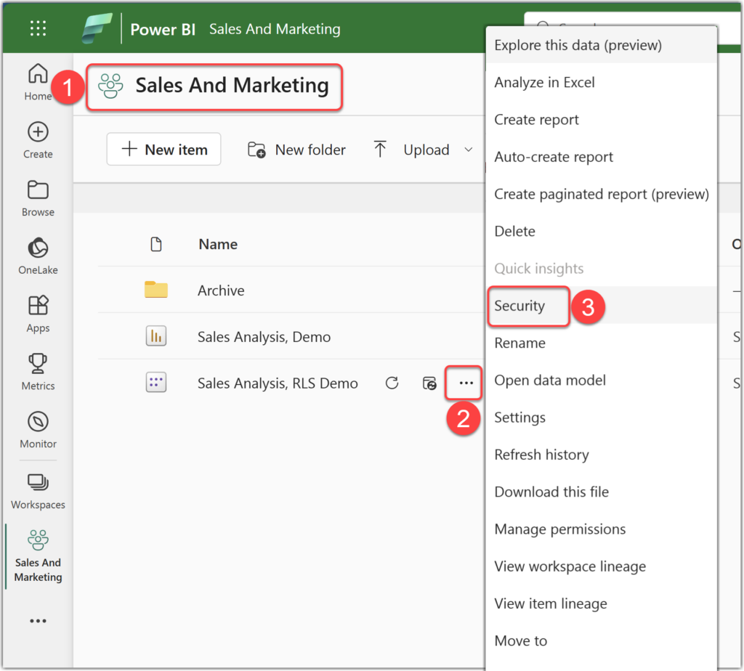Screen dimensions: 744x671
Task: Open Metrics in the sidebar
Action: coord(38,373)
